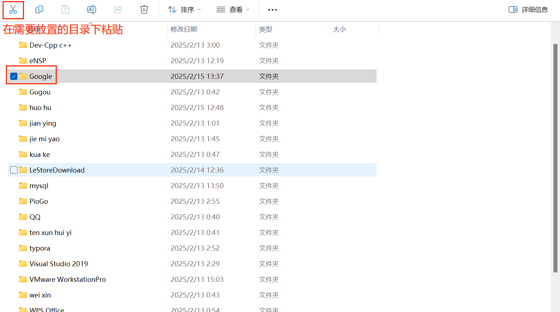Screen dimensions: 560x312
Task: Click the Visual Studio 2019 folder icon
Action: click(x=23, y=264)
